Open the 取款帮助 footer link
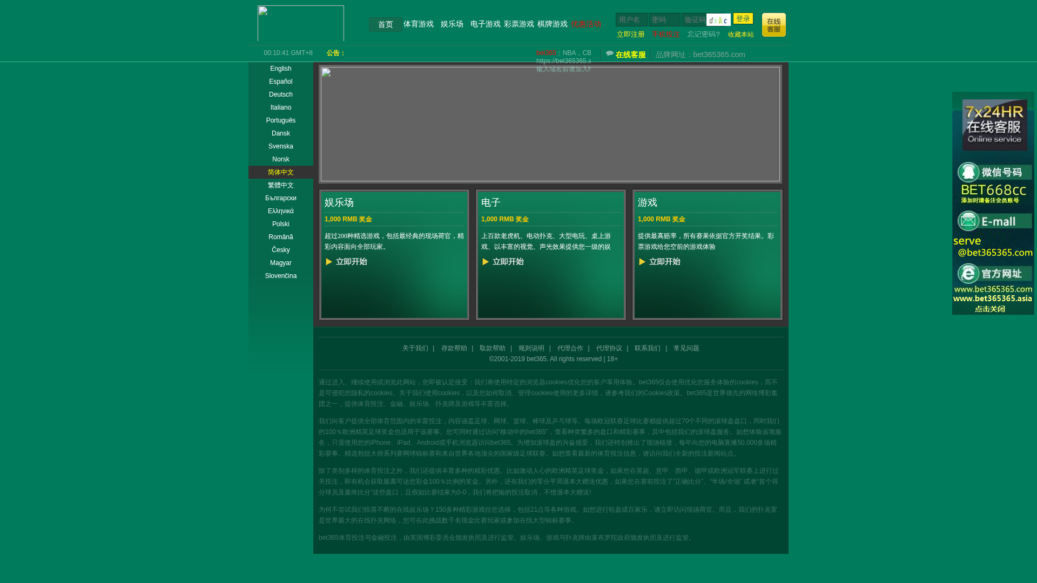 point(493,348)
